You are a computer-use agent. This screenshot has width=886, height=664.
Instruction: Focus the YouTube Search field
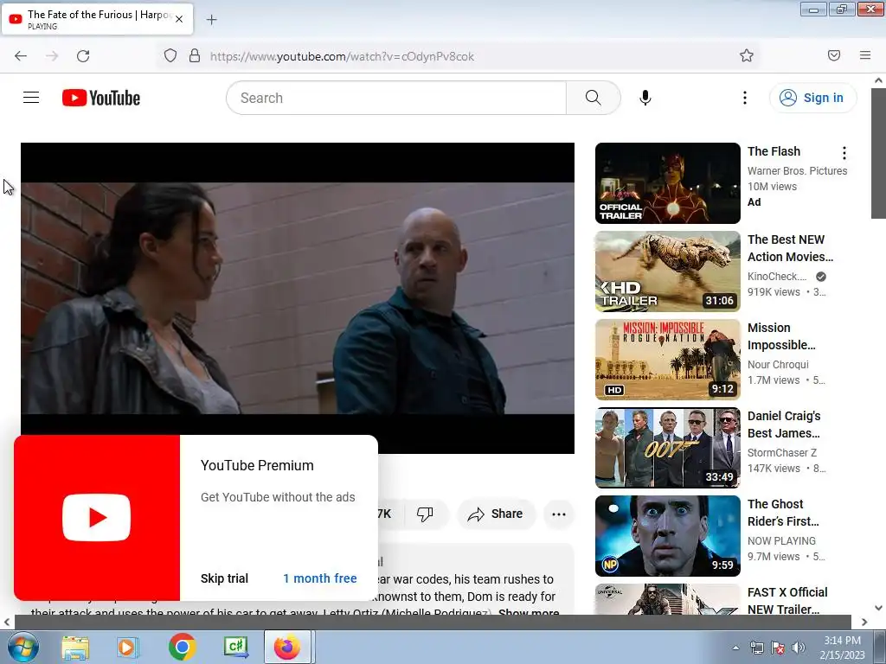pos(396,98)
